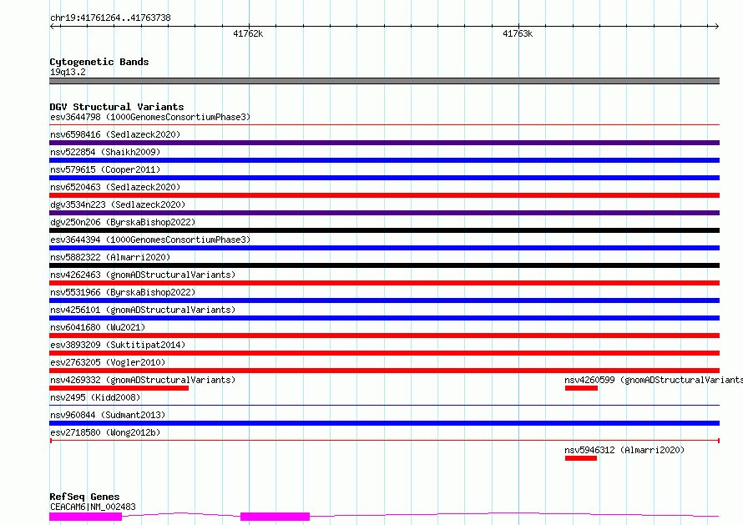
Task: Select the small red nsv4260599 variant bar
Action: click(x=581, y=389)
